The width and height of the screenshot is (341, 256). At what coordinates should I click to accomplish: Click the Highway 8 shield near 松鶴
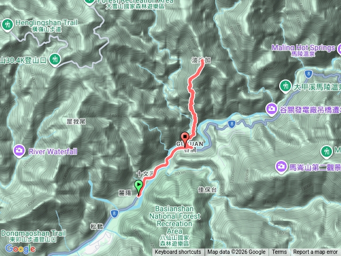[x=114, y=213]
